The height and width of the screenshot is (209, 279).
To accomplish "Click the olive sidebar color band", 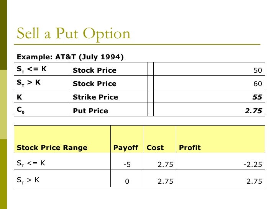I will pos(3,172).
